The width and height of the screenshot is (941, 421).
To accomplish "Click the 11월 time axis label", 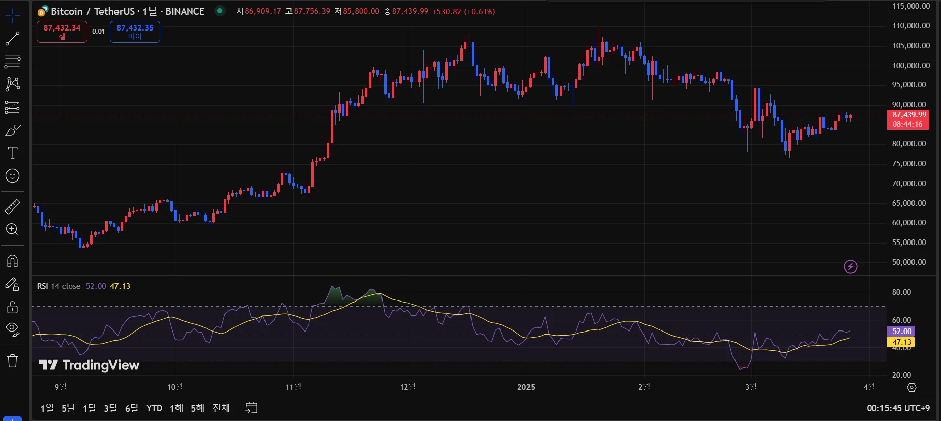I will pyautogui.click(x=293, y=387).
